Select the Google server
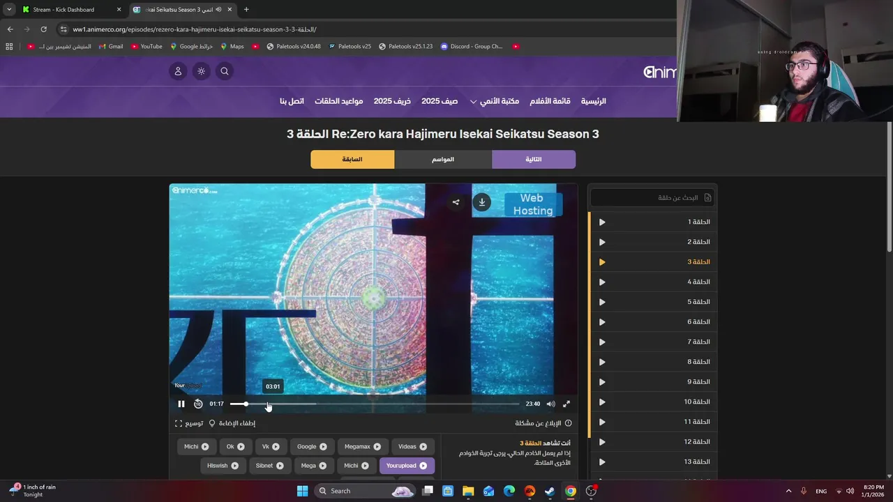The height and width of the screenshot is (502, 893). pyautogui.click(x=312, y=447)
